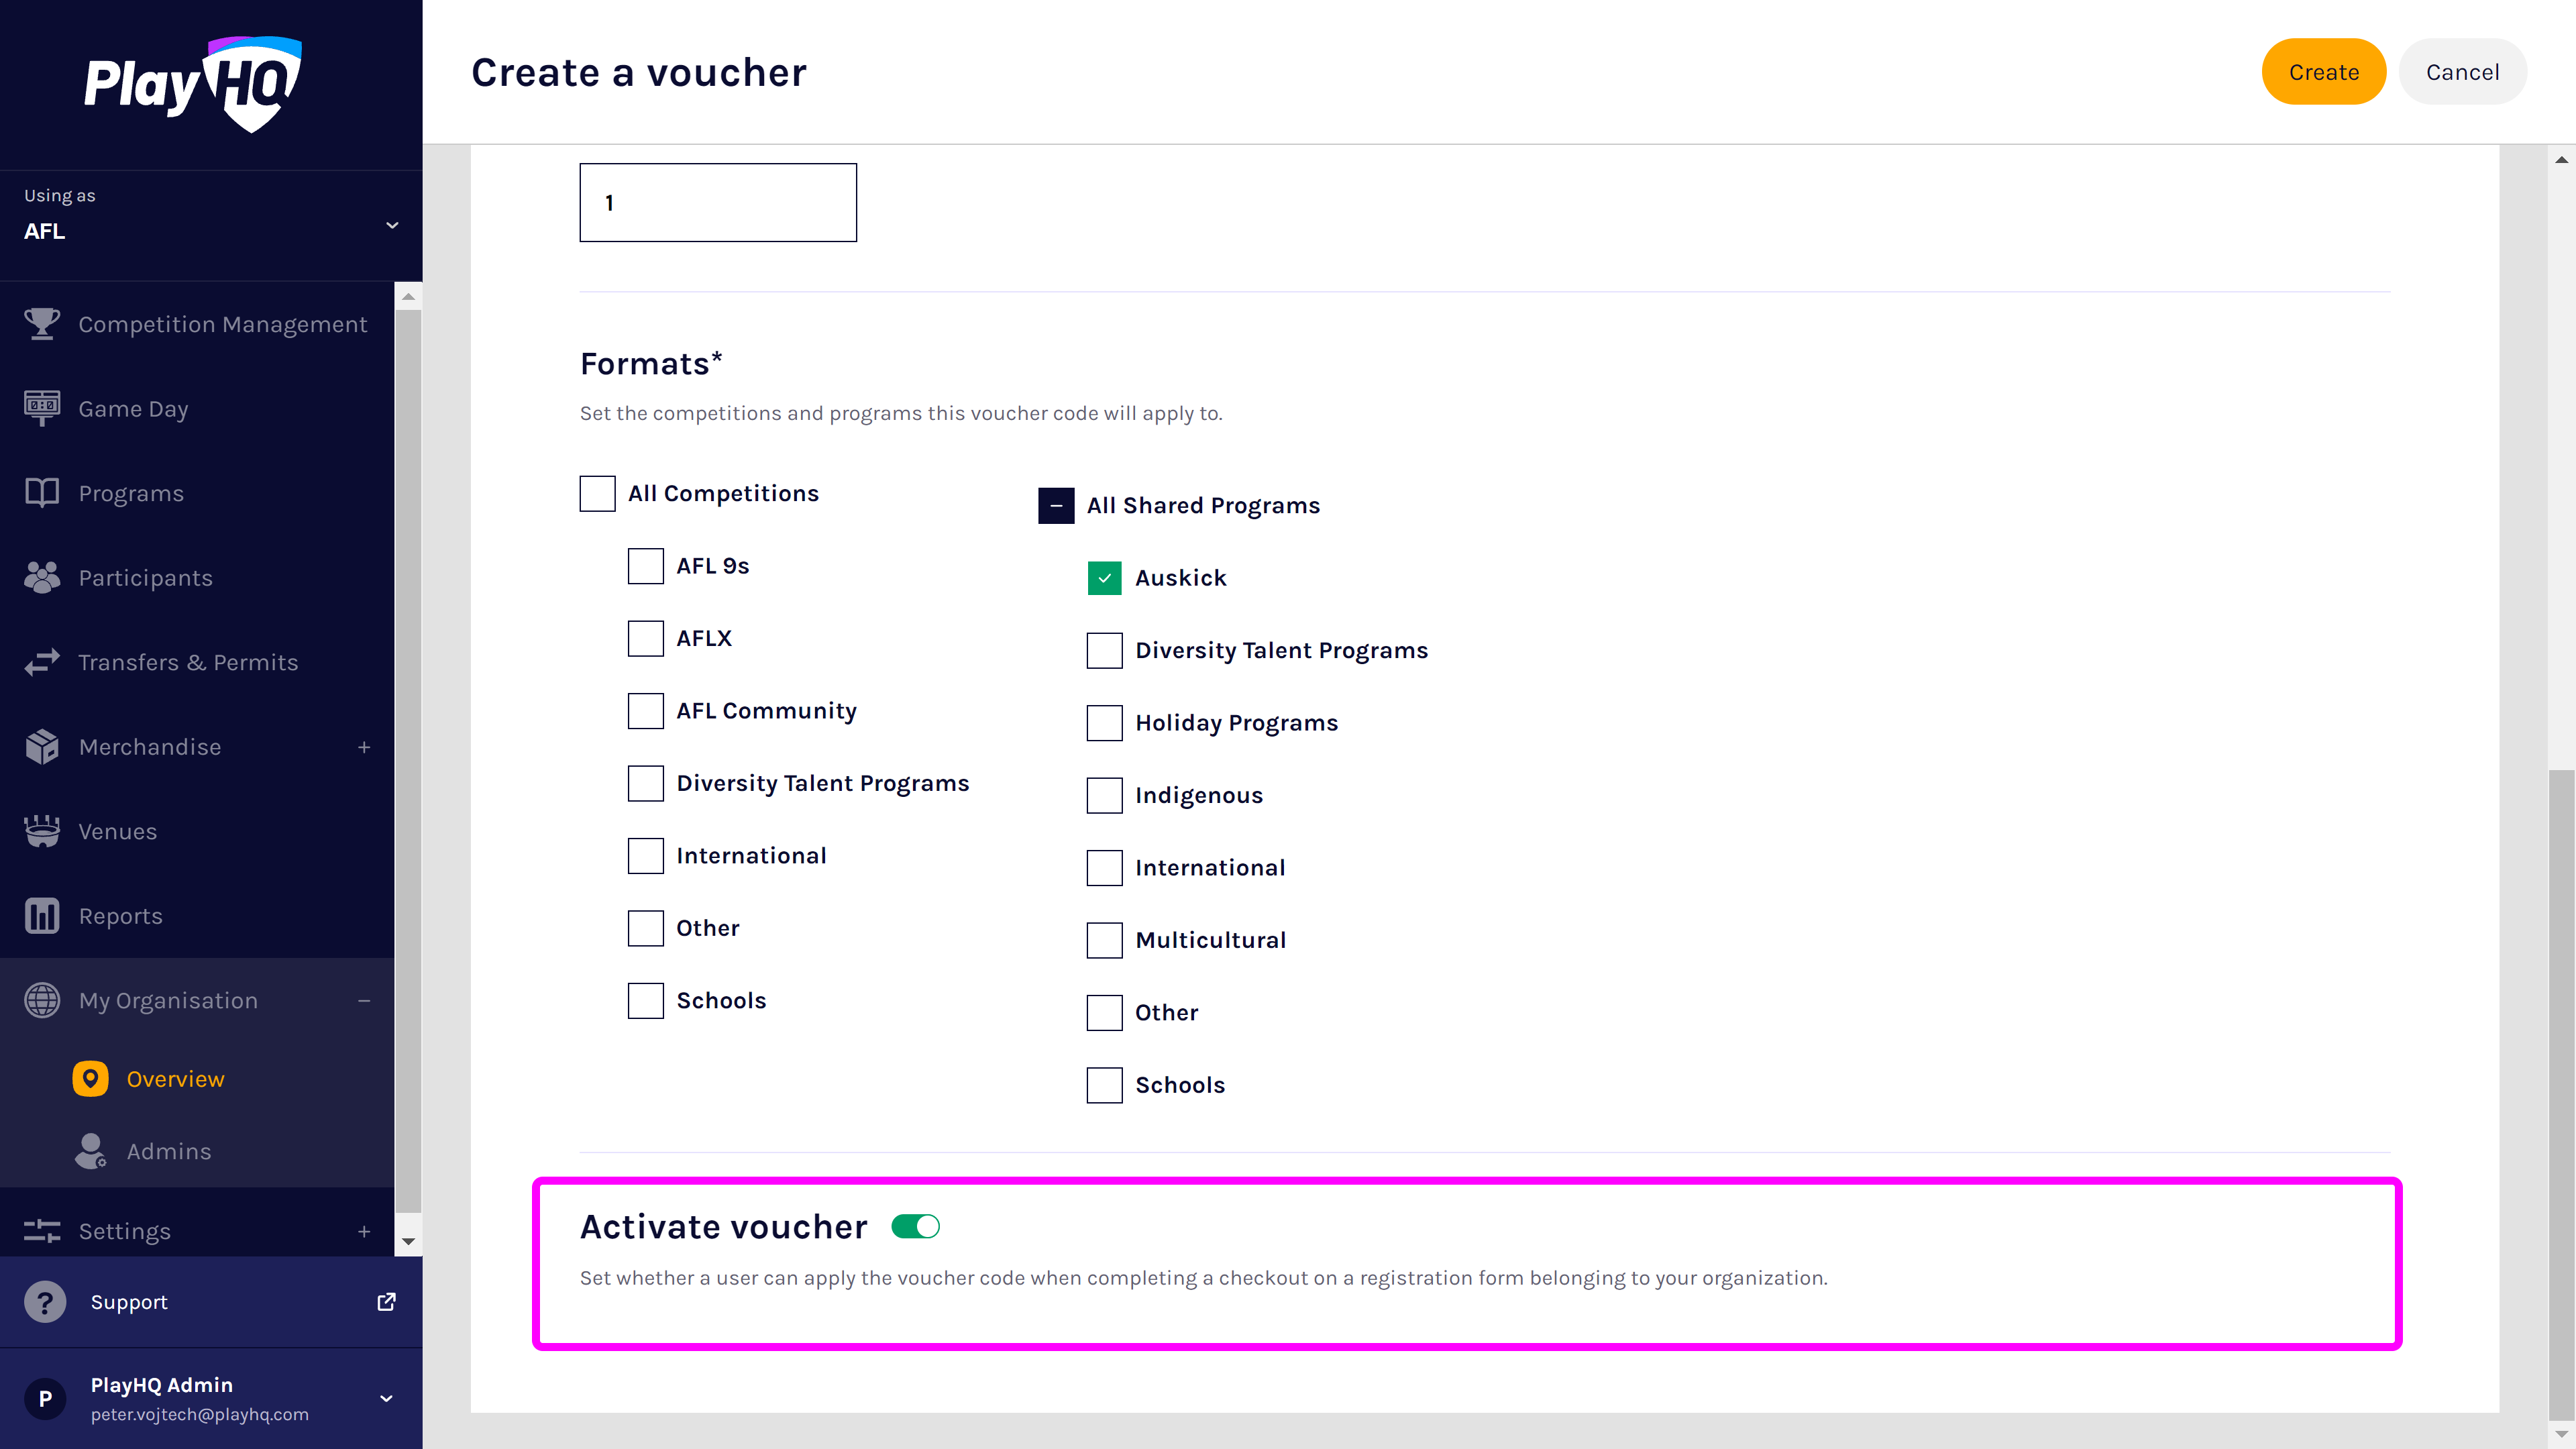This screenshot has width=2576, height=1449.
Task: Expand the PlayHQ Admin account menu
Action: pyautogui.click(x=386, y=1399)
